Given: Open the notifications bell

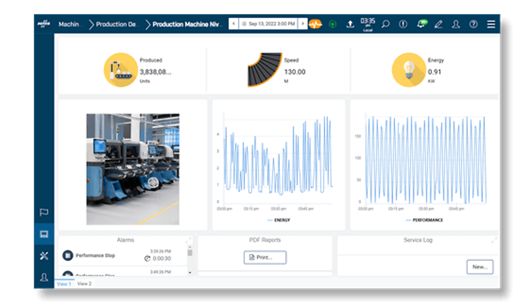Looking at the screenshot, I should (421, 24).
